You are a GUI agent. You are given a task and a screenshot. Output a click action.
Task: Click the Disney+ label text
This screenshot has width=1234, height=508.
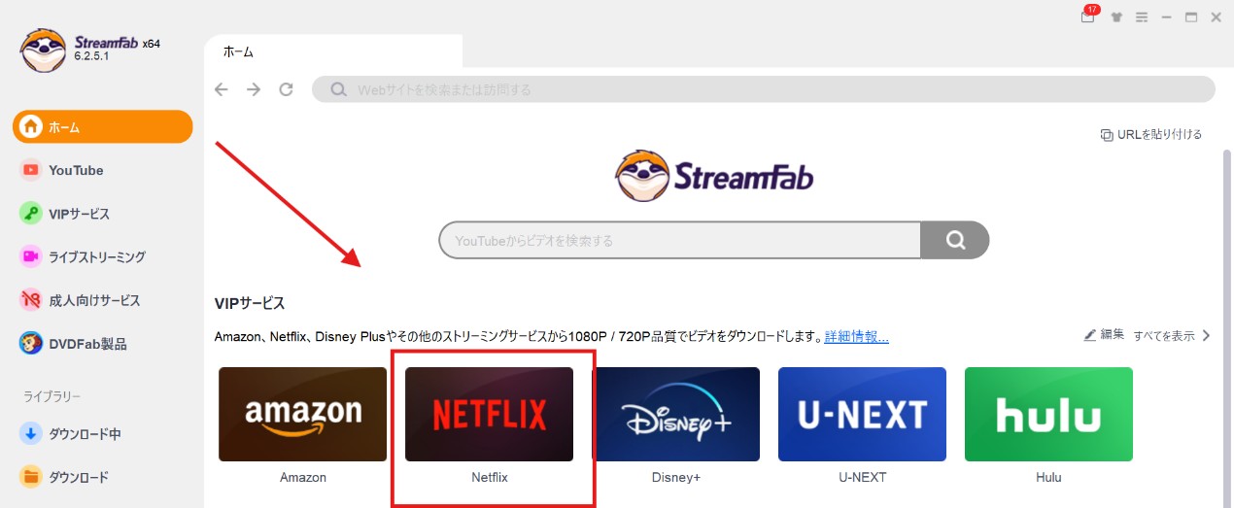point(676,477)
